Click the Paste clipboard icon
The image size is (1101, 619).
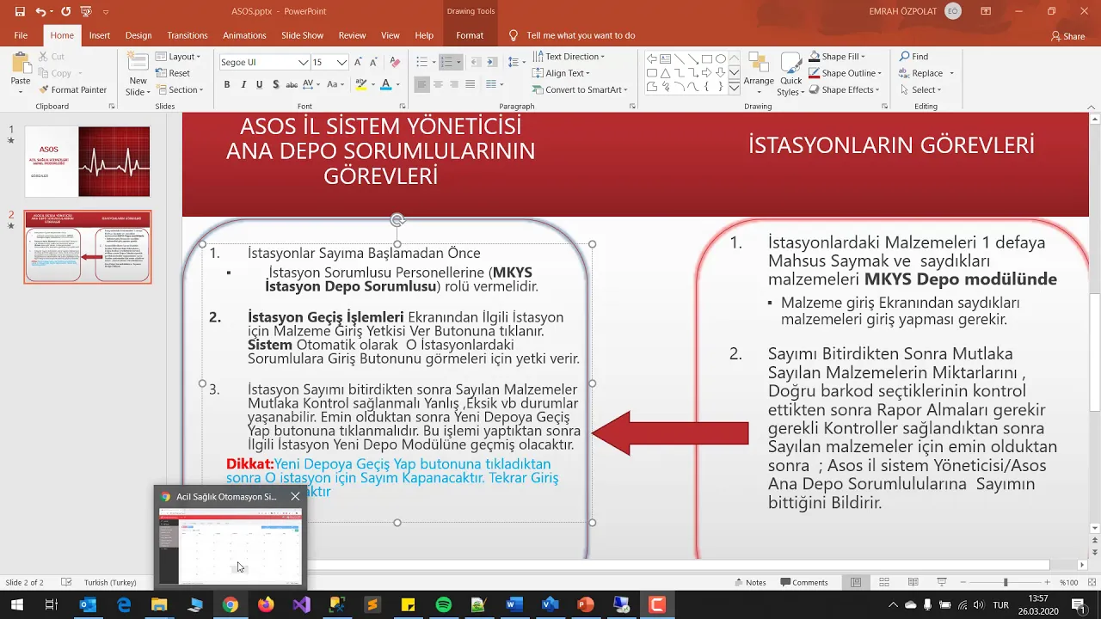tap(21, 63)
